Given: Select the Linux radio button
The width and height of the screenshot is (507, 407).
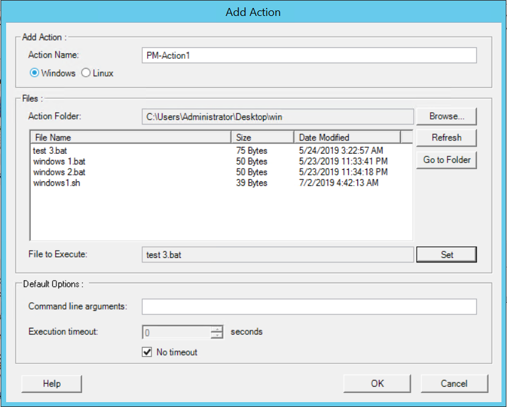Looking at the screenshot, I should pos(86,73).
